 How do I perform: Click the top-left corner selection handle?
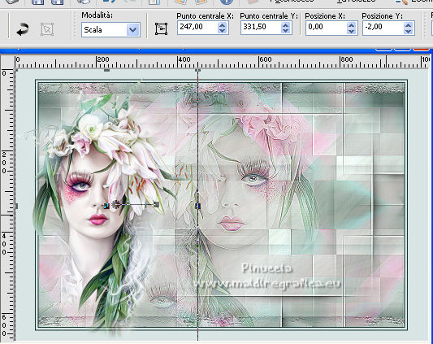click(16, 71)
